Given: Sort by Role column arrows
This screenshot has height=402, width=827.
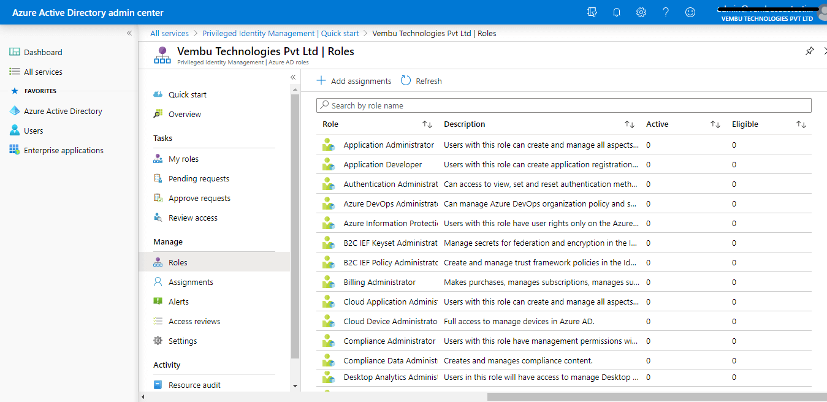Looking at the screenshot, I should pos(427,124).
